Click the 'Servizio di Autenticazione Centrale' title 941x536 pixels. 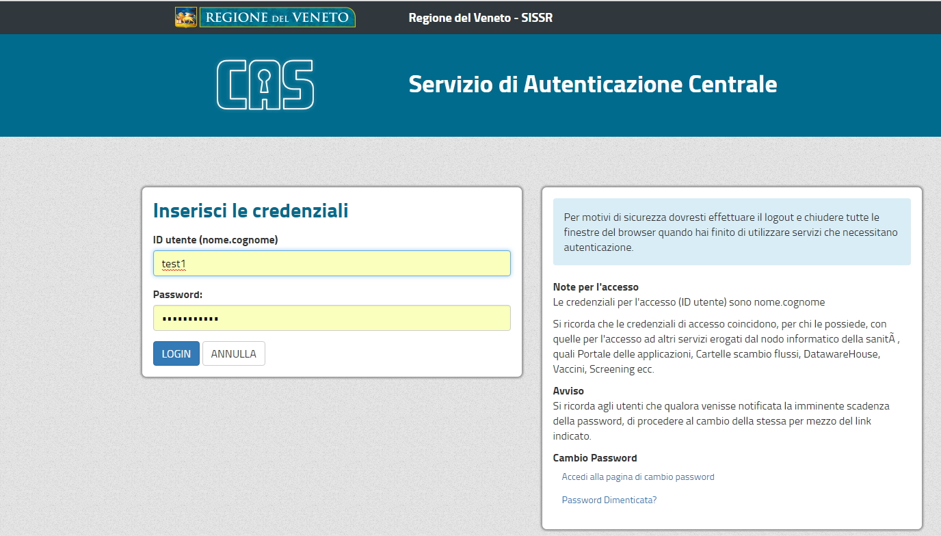tap(592, 85)
